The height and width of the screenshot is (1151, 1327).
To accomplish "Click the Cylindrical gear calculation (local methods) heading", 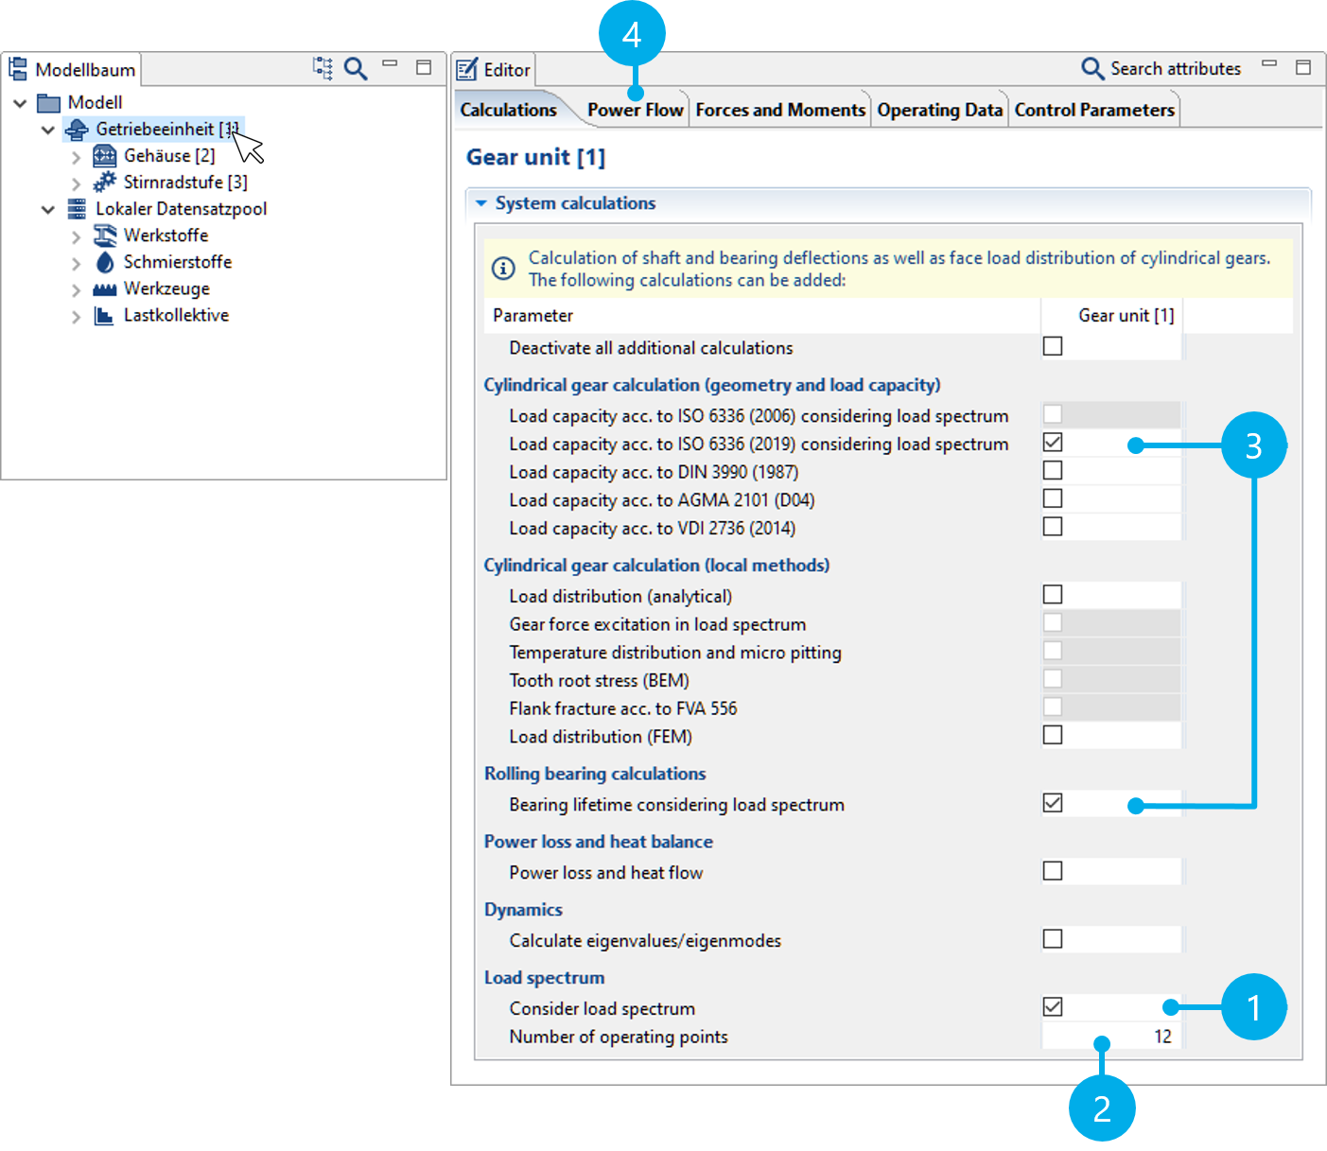I will (656, 565).
